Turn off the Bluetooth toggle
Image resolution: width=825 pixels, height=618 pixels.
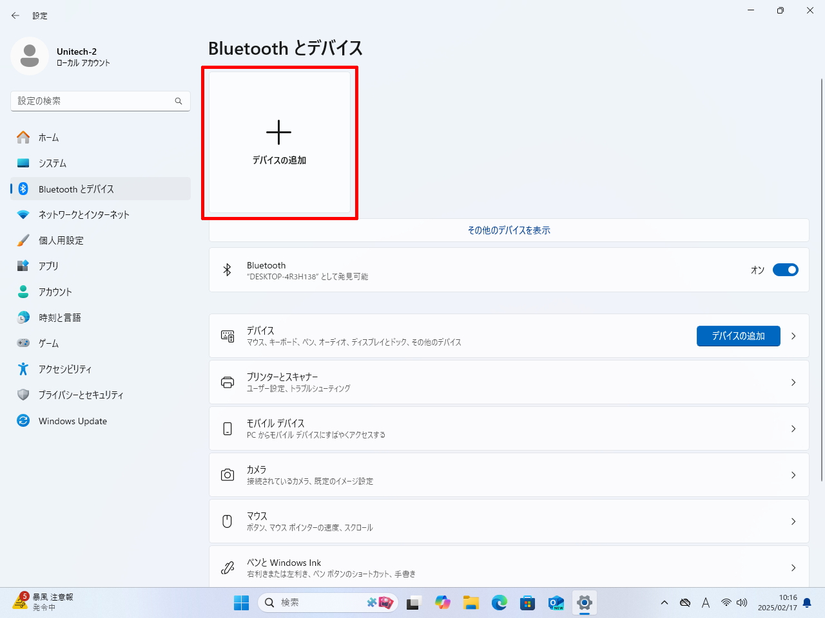click(785, 270)
